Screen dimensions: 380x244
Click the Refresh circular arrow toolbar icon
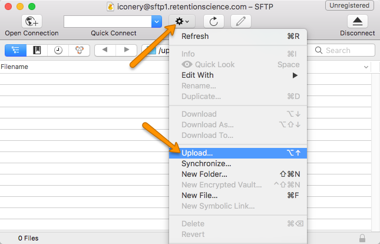214,21
